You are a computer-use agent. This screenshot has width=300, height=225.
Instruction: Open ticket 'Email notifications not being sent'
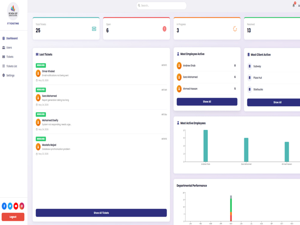[x=55, y=75]
